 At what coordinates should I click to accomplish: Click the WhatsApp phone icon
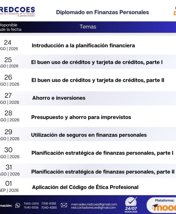pyautogui.click(x=17, y=205)
